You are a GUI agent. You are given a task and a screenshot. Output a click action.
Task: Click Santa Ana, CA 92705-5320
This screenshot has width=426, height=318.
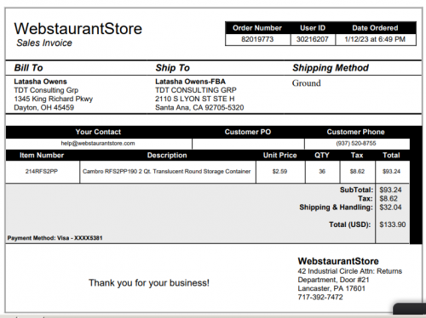pos(199,108)
